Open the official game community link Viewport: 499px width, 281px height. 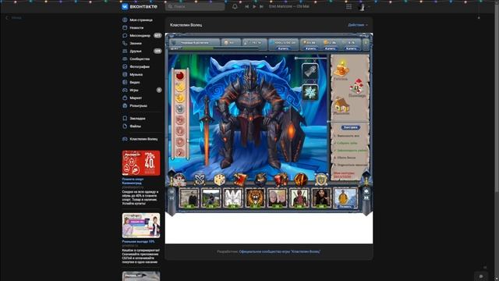point(280,251)
